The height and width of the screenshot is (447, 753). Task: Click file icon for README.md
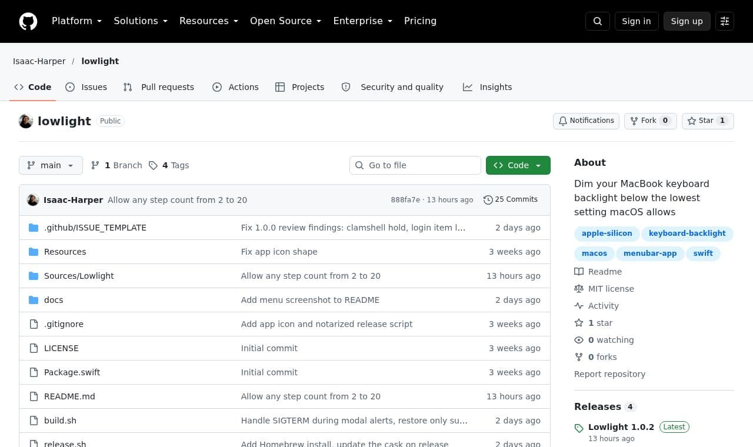point(34,396)
